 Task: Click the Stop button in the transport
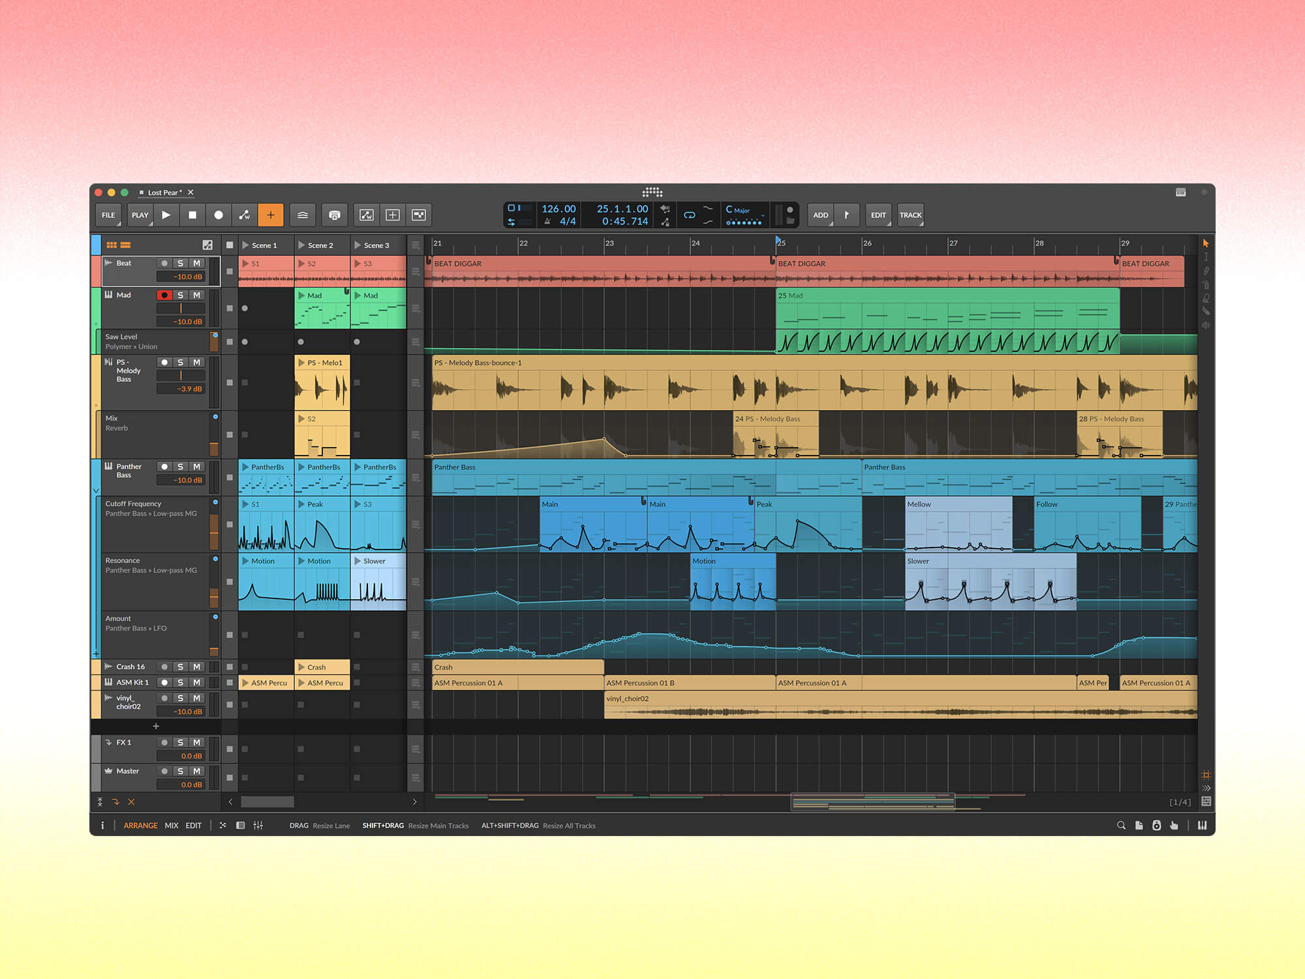click(x=192, y=215)
